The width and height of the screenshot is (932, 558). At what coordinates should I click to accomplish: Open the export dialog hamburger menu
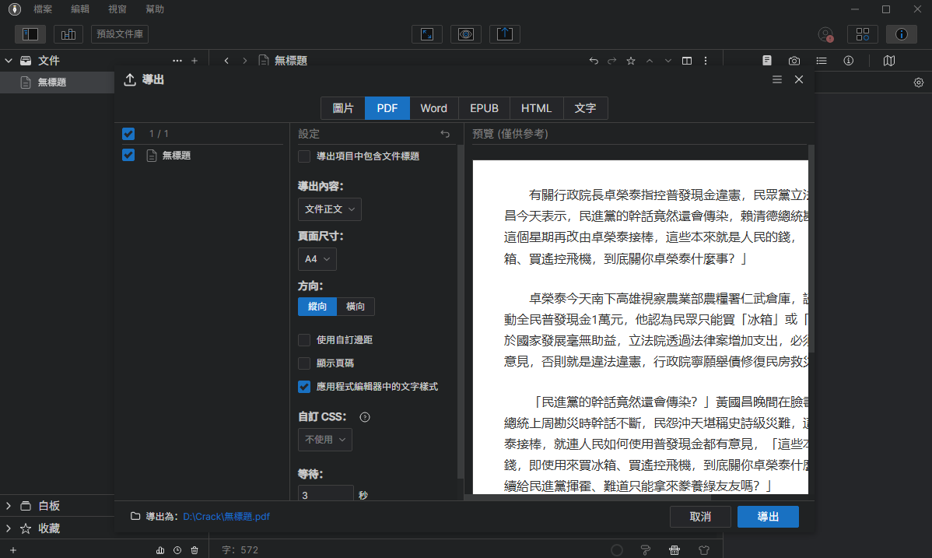(x=777, y=79)
